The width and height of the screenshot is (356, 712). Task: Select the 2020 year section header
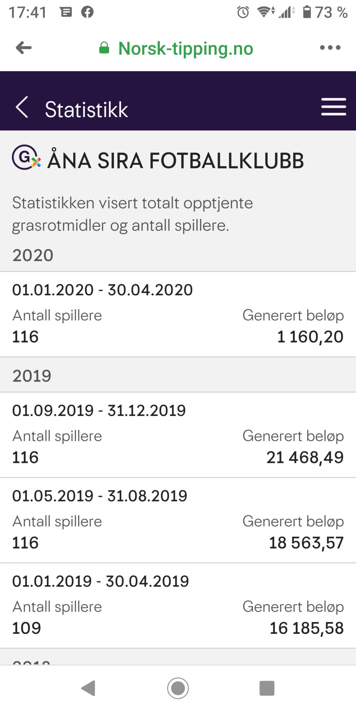click(33, 255)
